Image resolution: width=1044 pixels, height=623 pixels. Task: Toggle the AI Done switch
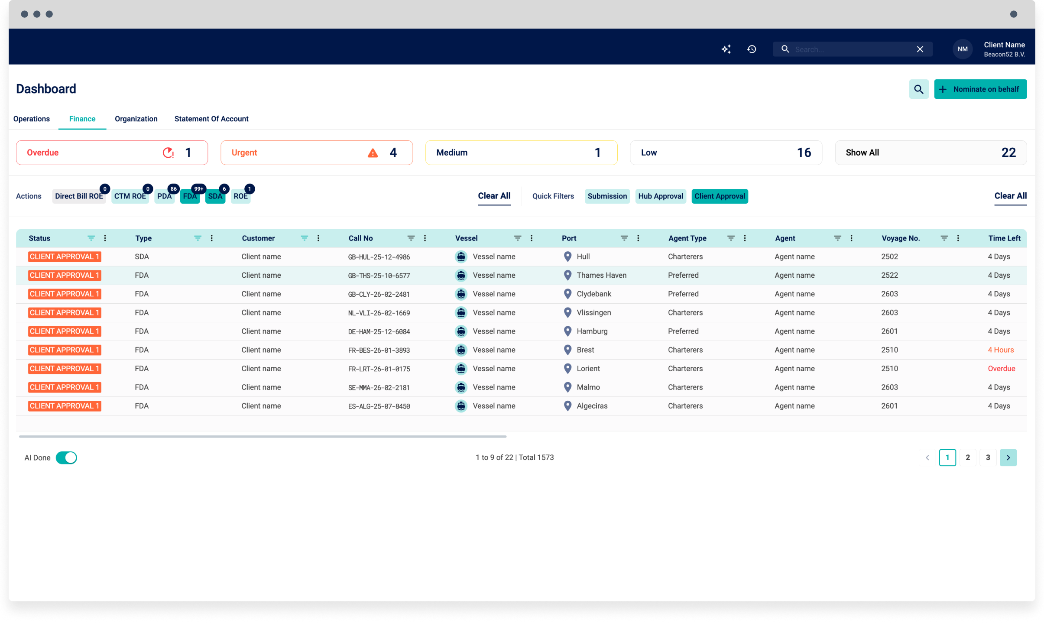coord(66,458)
